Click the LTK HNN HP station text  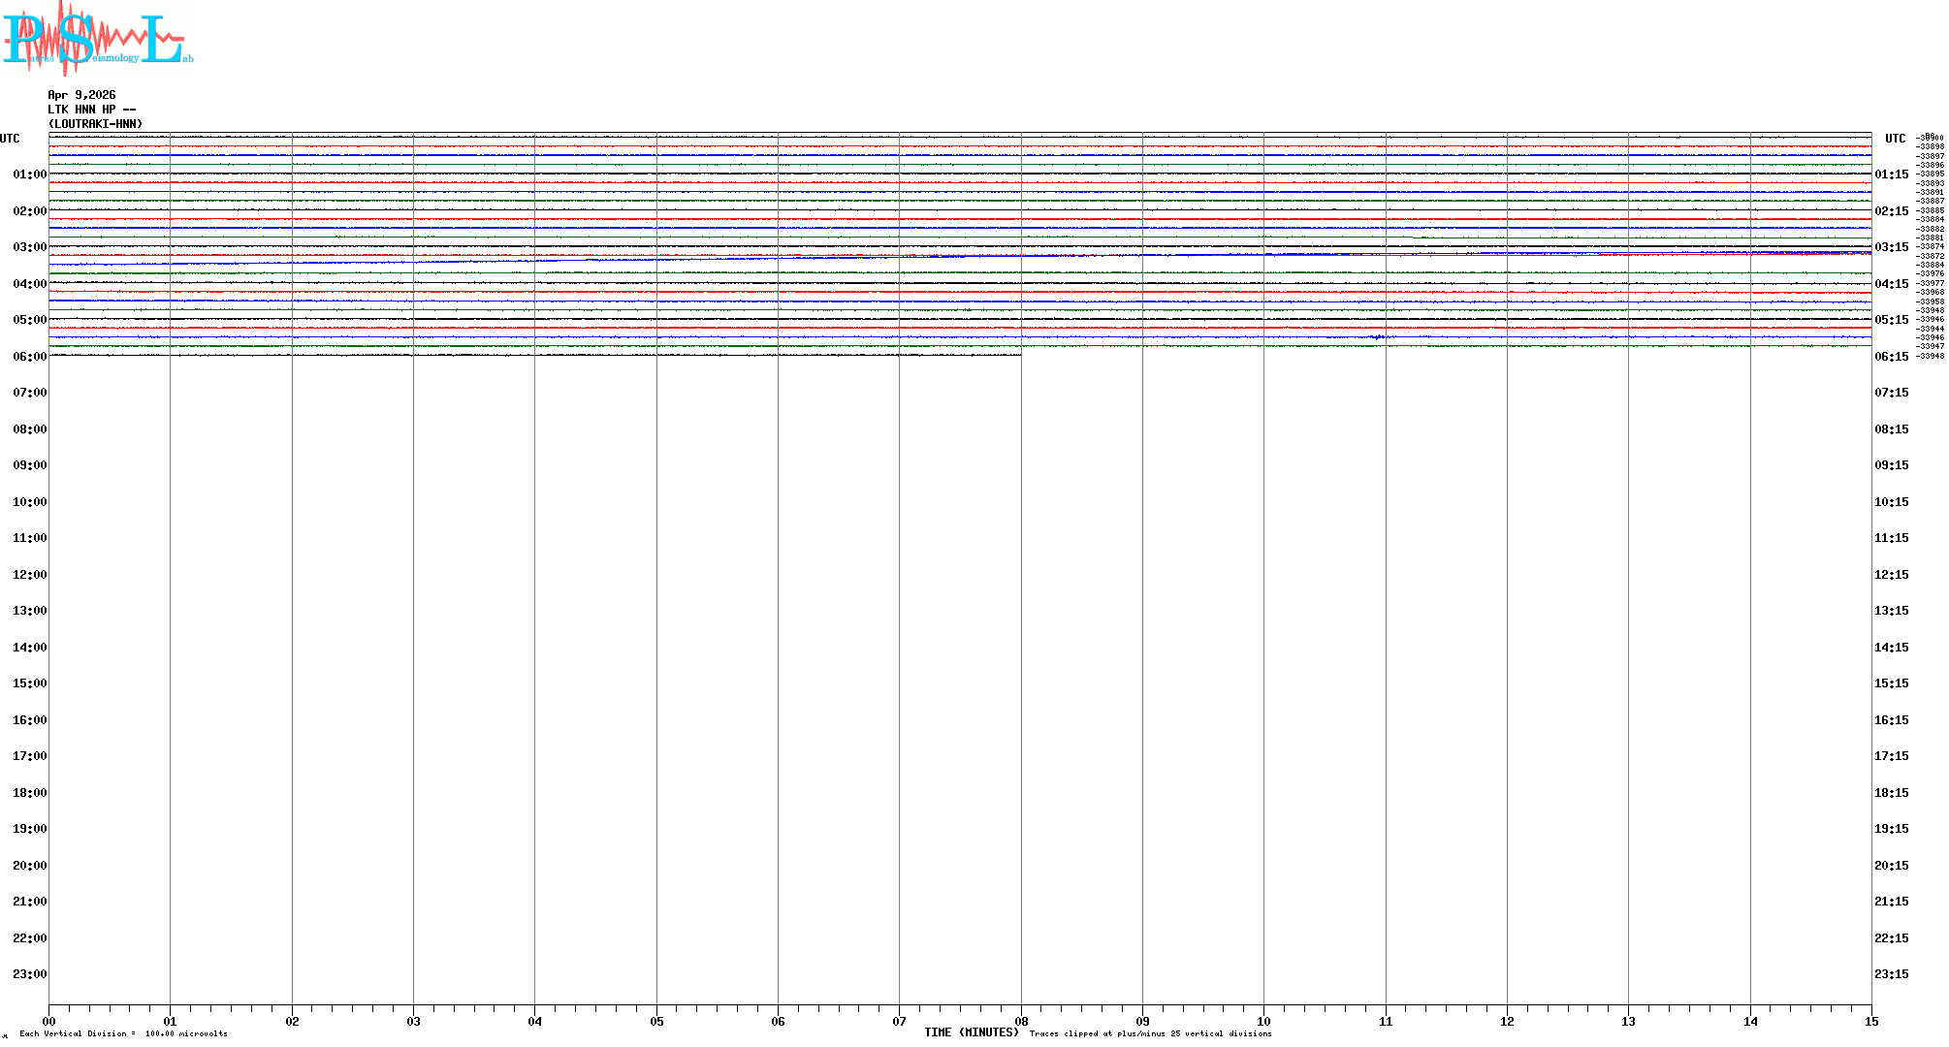(91, 110)
